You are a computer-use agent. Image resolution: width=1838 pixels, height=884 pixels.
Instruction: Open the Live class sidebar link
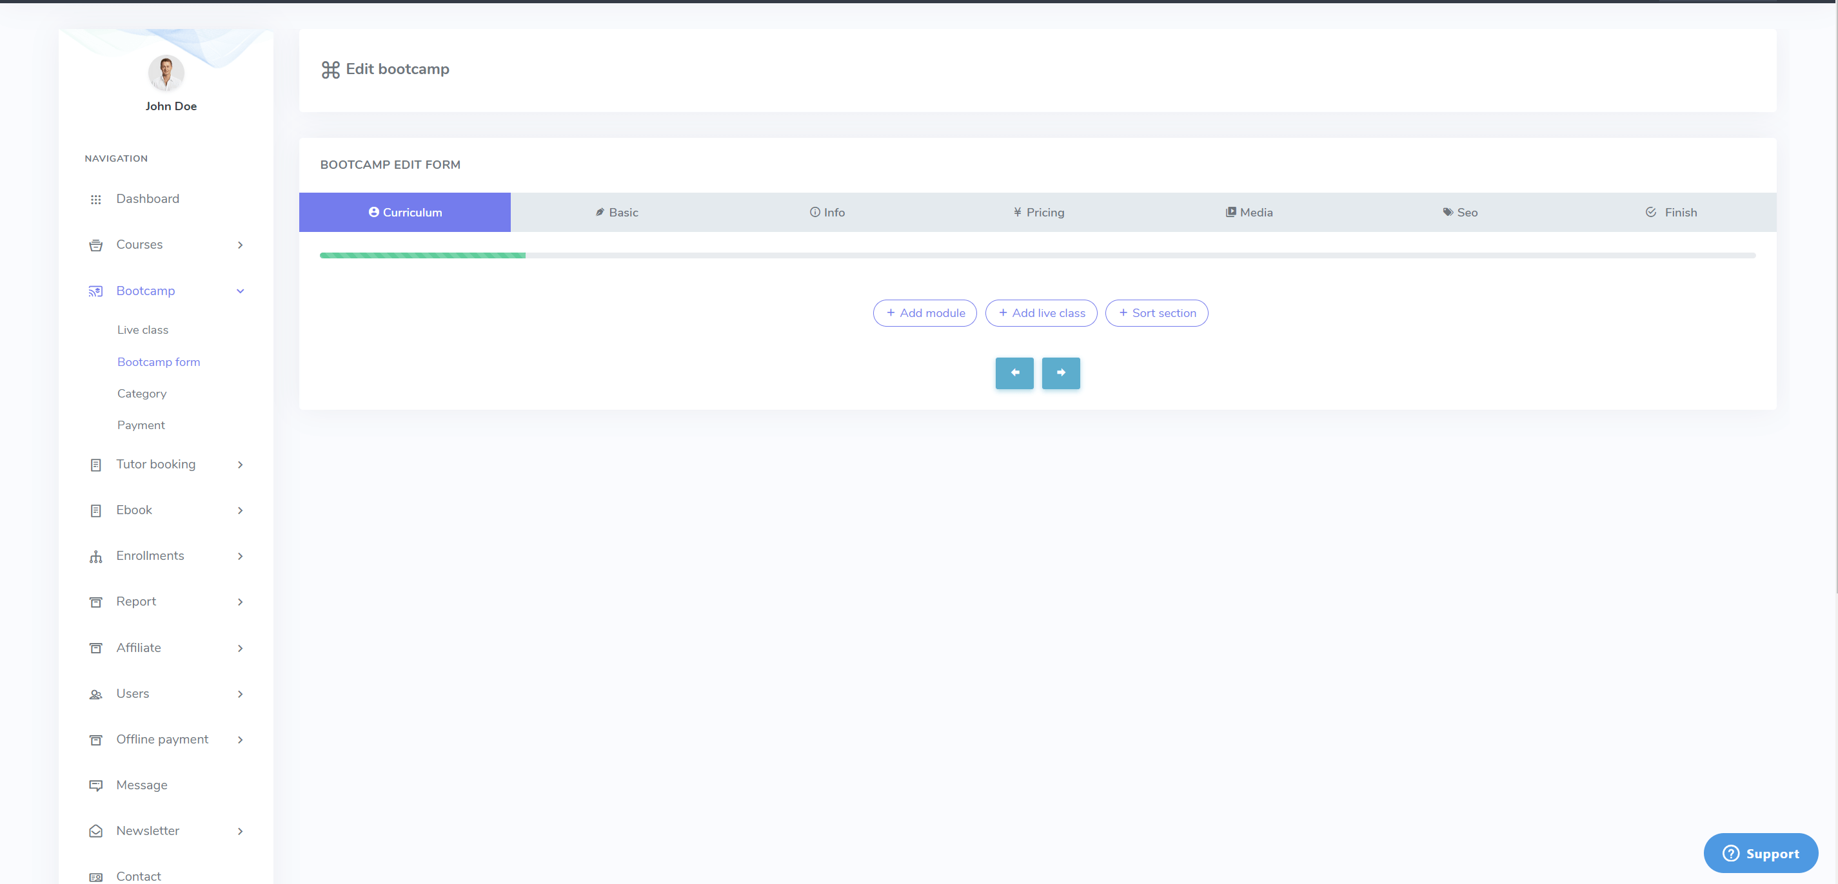(x=143, y=330)
